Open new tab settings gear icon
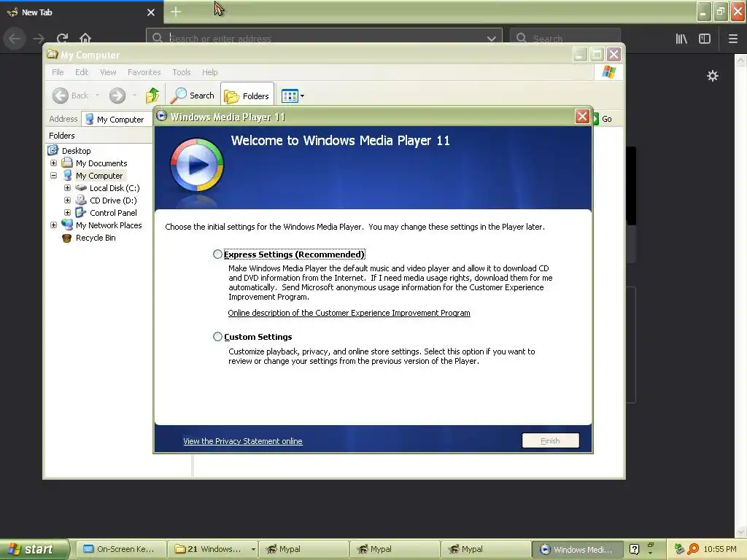Screen dimensions: 747x560 click(x=712, y=76)
